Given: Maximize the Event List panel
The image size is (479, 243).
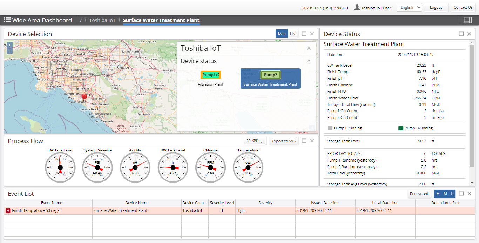Looking at the screenshot, I should 461,193.
